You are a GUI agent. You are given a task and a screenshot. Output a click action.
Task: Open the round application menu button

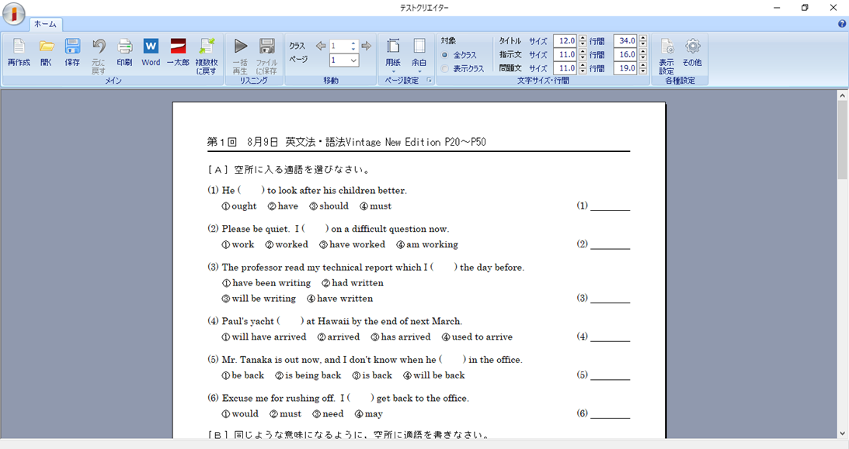click(13, 13)
